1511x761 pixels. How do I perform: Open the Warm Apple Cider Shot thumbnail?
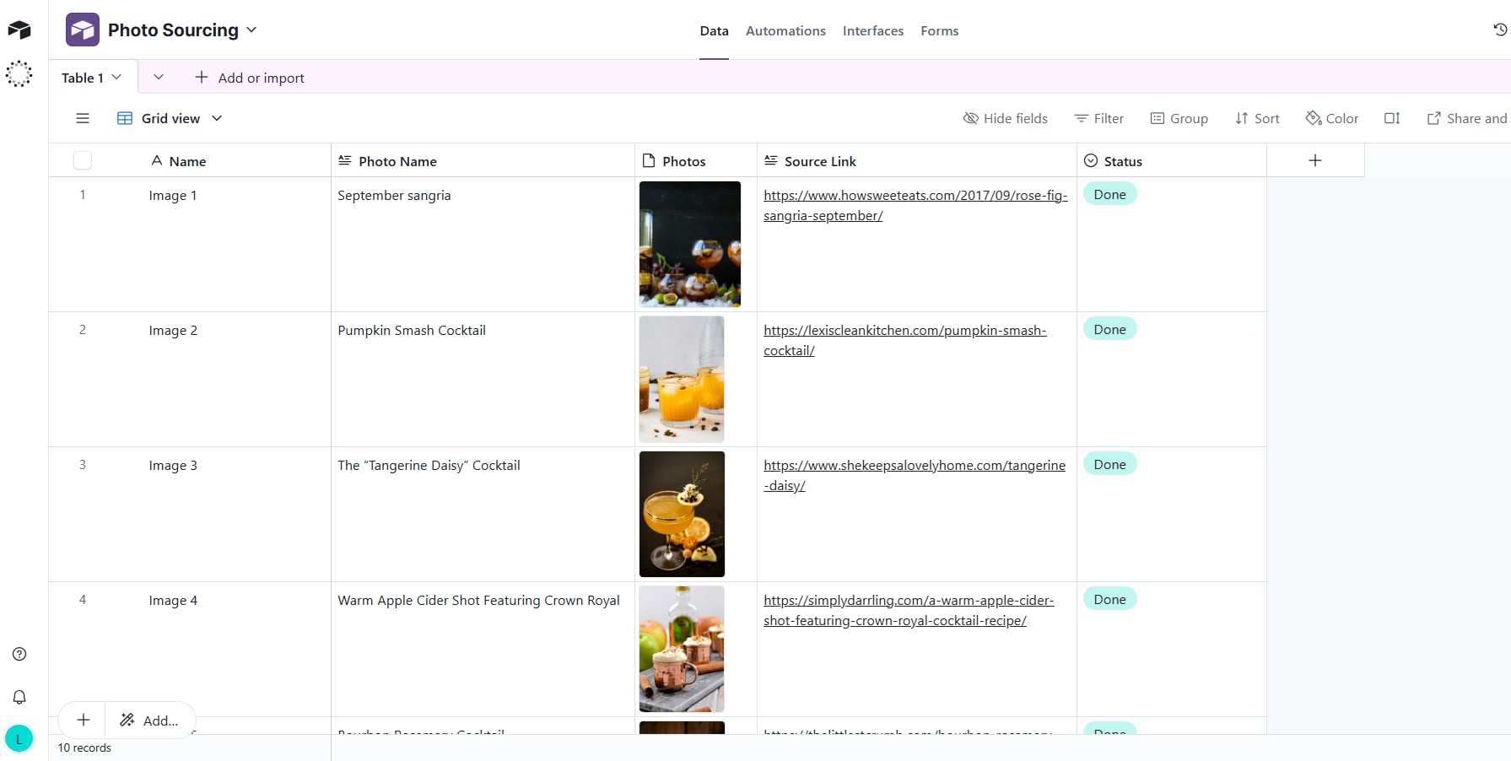coord(682,649)
